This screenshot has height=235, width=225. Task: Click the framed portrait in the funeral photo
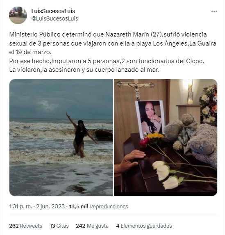pos(150,119)
